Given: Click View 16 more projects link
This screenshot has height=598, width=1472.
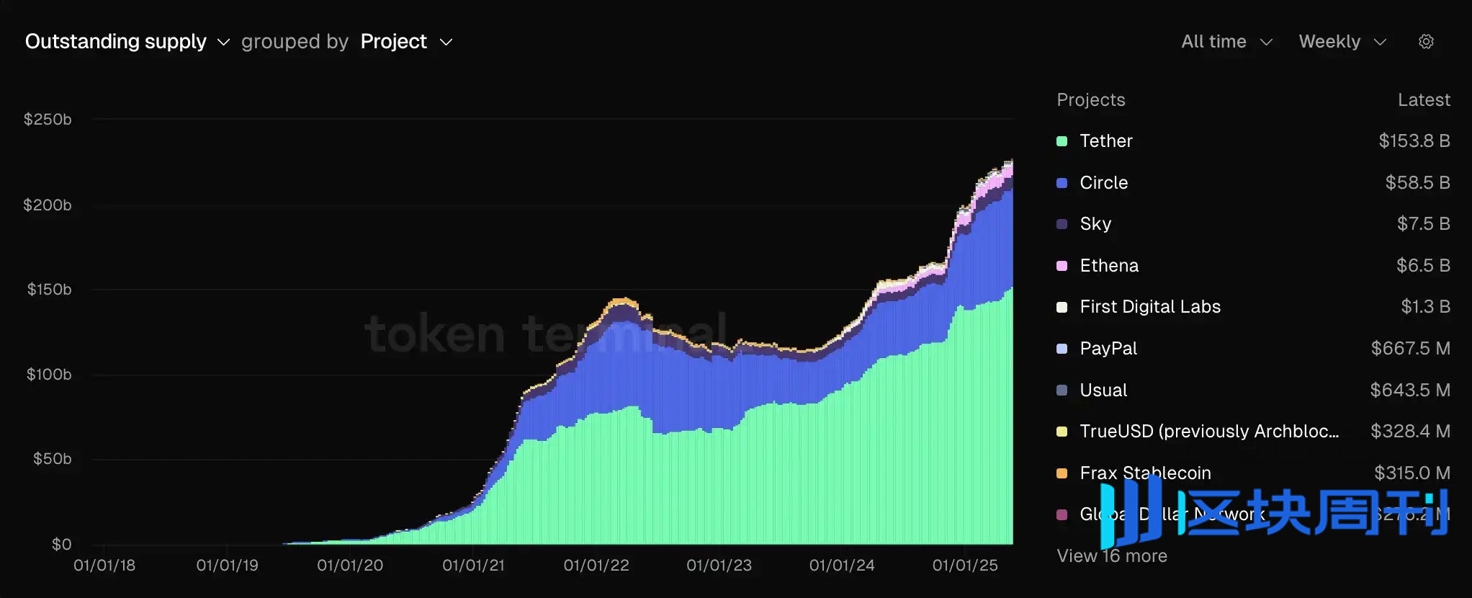Looking at the screenshot, I should click(x=1111, y=556).
